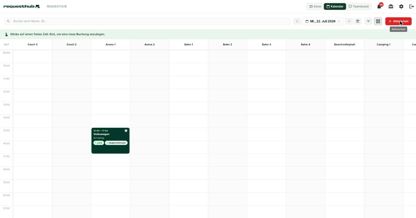Select the free 09:00 slot under Arena 2
Screen dimensions: 416x218
150,56
